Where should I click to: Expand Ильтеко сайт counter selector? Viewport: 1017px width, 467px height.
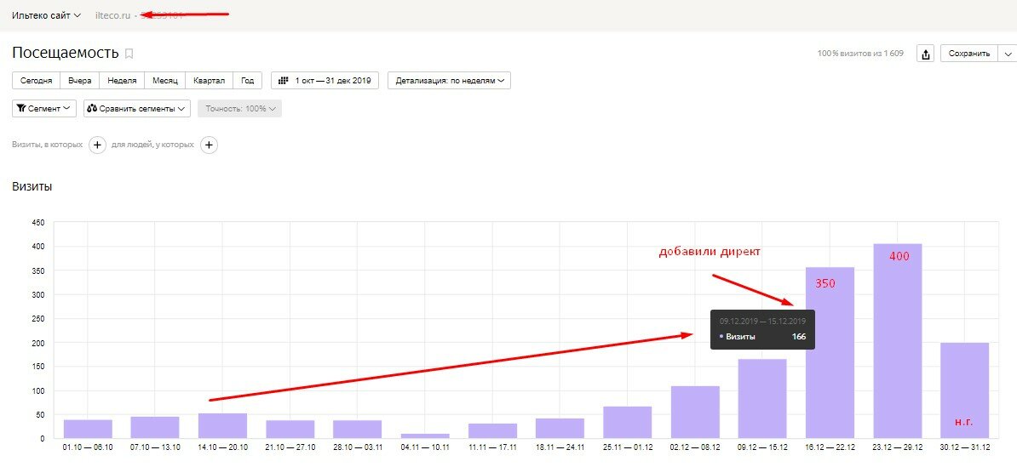pos(46,15)
